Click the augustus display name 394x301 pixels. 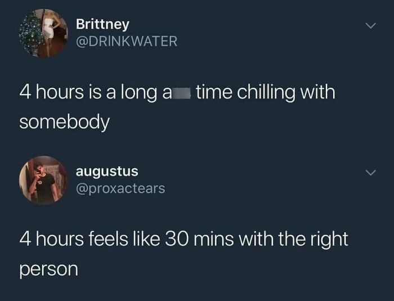(x=107, y=172)
